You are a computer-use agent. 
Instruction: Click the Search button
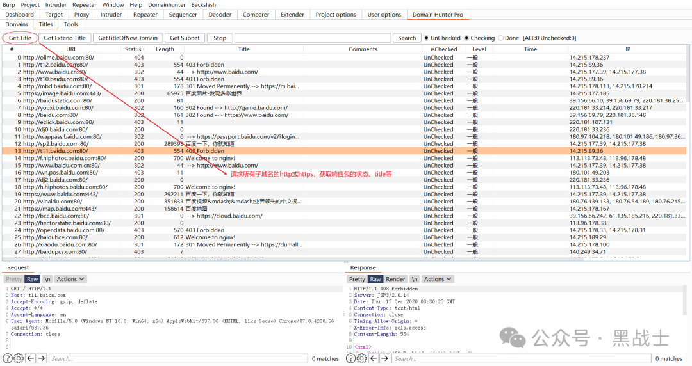point(407,38)
